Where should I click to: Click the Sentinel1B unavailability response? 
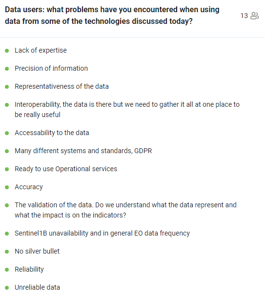point(102,233)
